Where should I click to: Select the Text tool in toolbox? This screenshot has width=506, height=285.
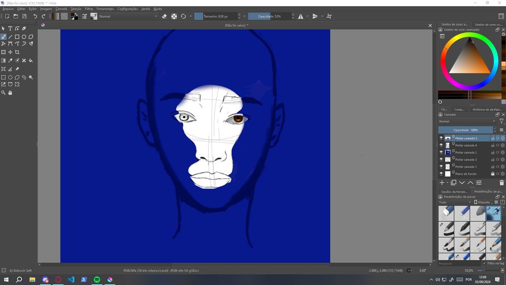(10, 28)
